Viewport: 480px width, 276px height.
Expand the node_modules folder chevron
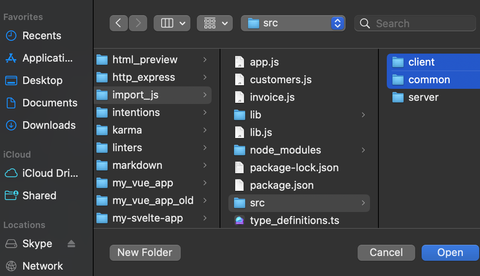363,150
